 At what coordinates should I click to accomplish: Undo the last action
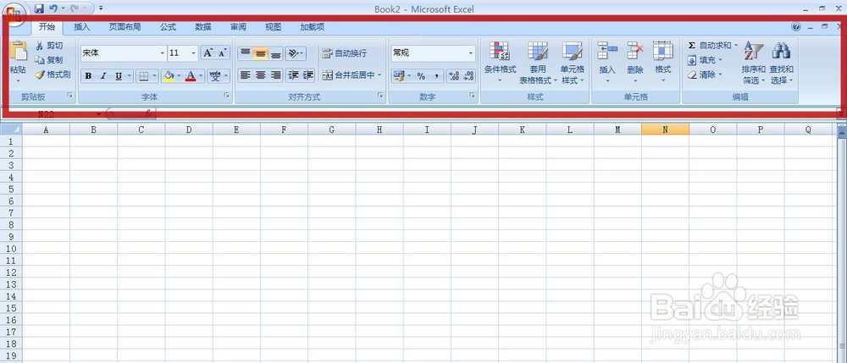point(53,8)
